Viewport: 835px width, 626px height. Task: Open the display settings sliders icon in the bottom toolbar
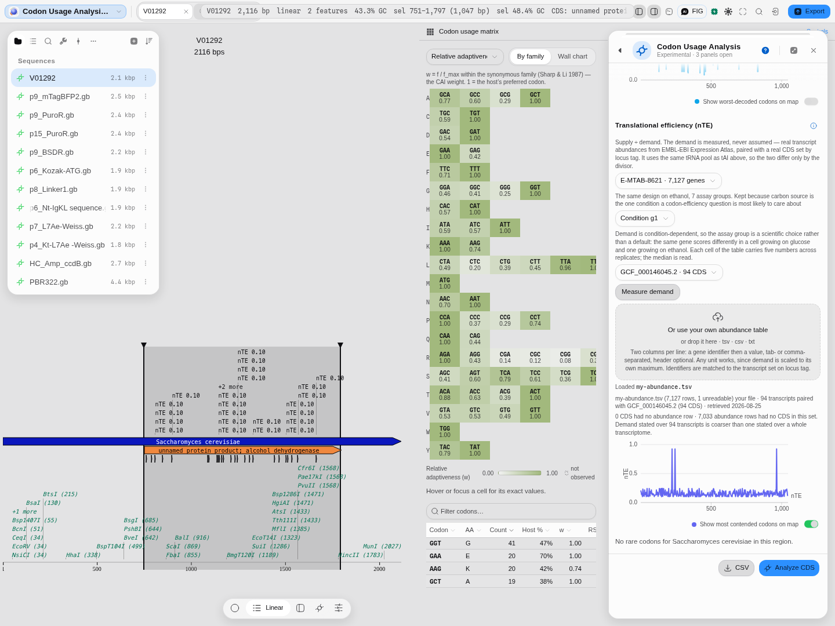[339, 608]
